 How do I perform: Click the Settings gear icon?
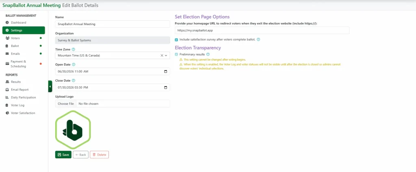click(7, 30)
